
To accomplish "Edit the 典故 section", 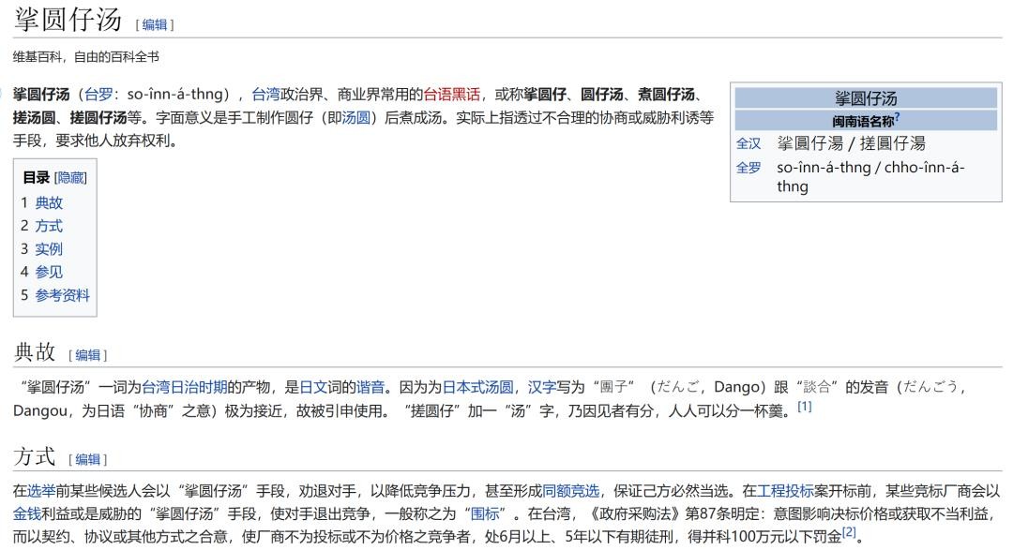I will (87, 355).
